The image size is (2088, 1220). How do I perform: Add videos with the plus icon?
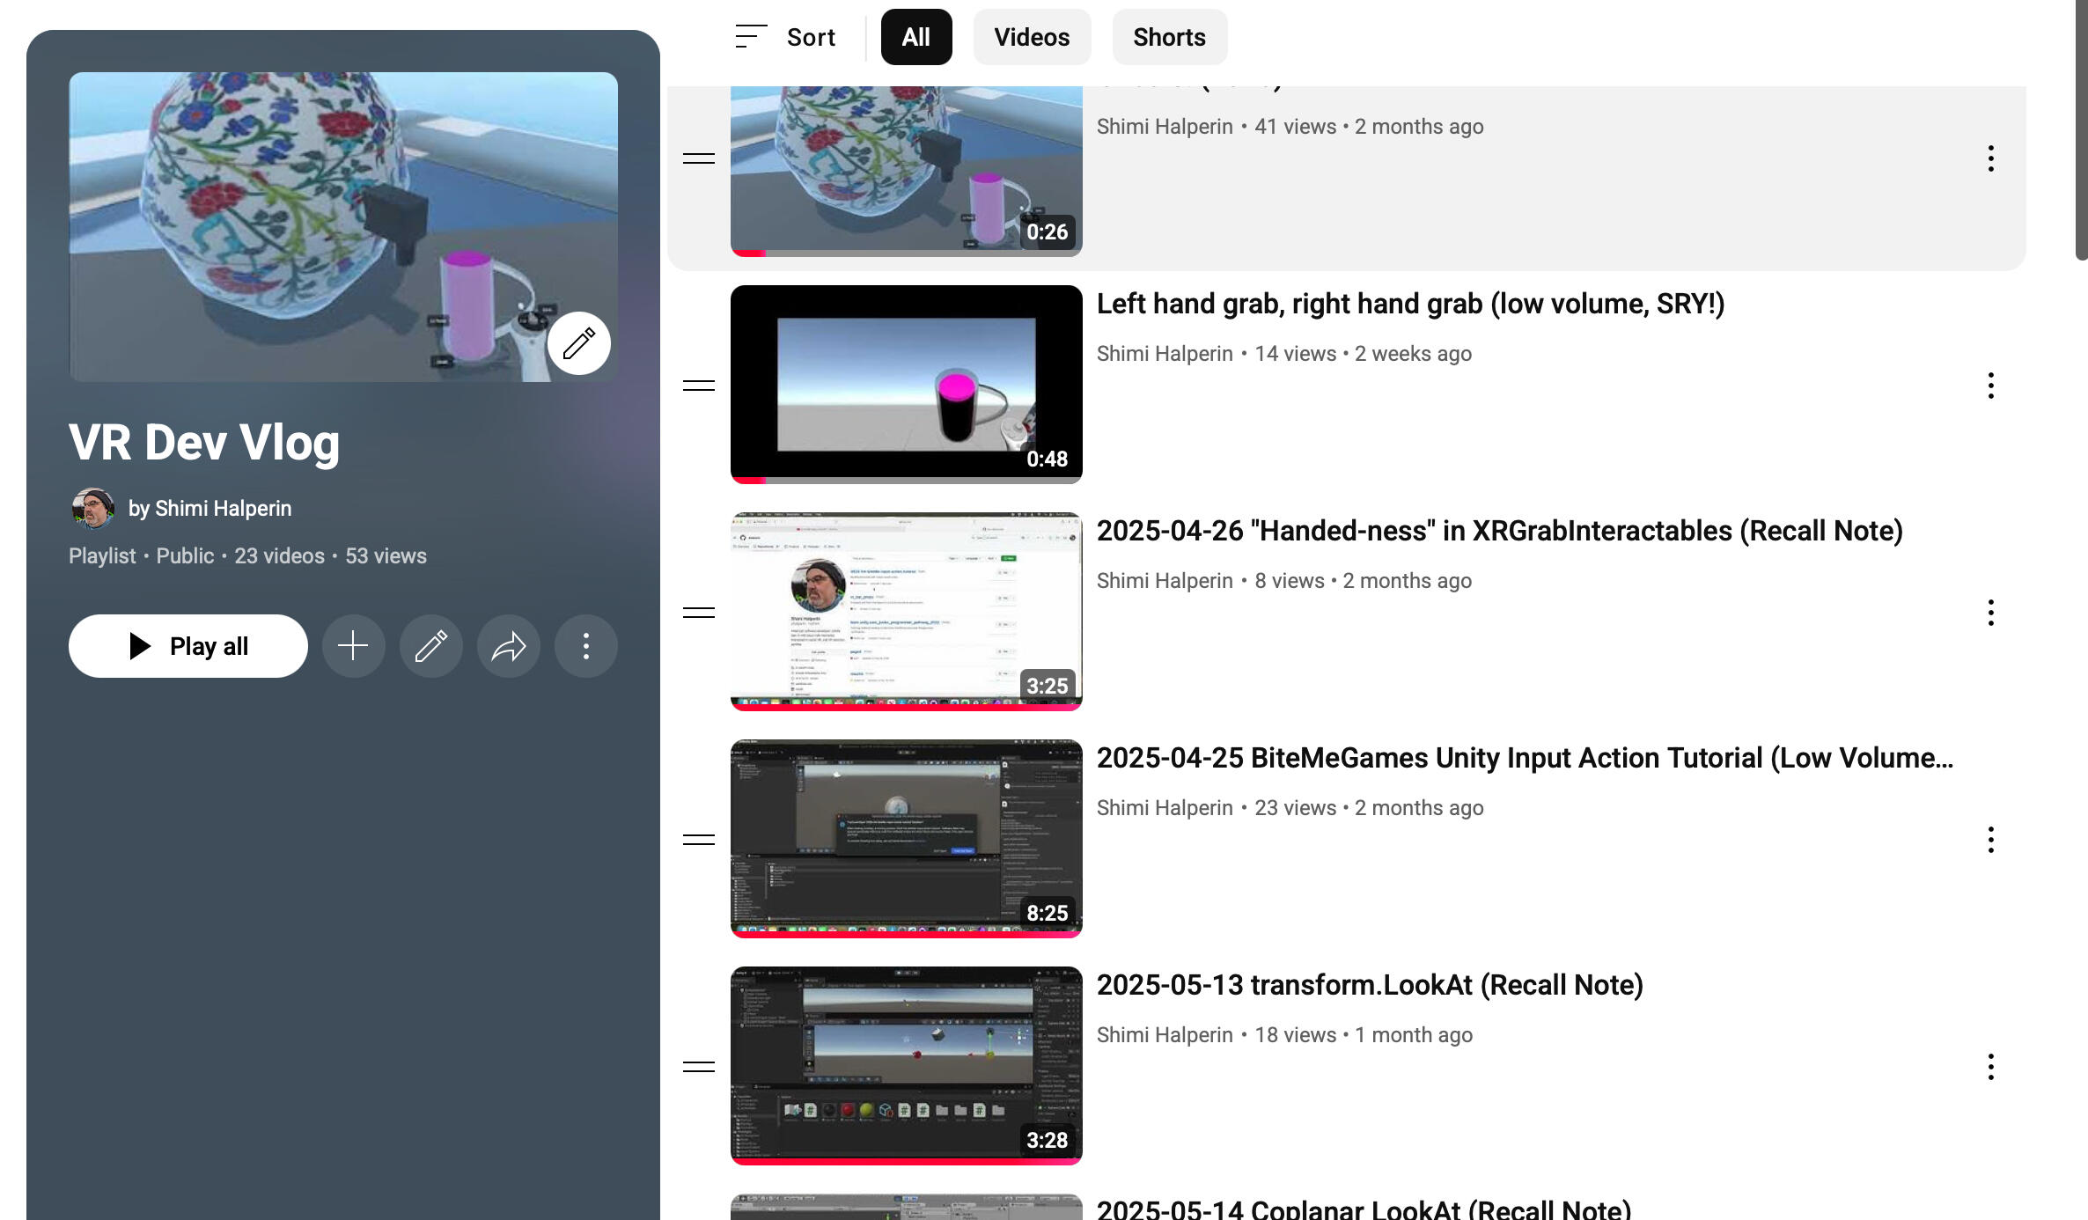tap(353, 646)
